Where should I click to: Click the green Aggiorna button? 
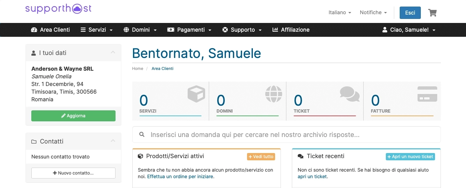pos(73,116)
